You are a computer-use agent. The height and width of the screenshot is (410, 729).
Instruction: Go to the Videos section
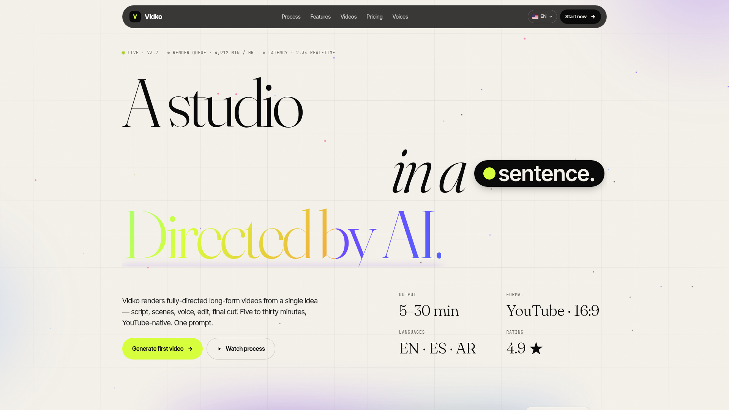pos(349,17)
